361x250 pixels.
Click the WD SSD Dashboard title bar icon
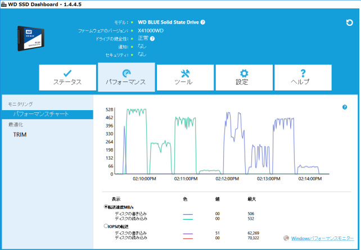[x=4, y=4]
